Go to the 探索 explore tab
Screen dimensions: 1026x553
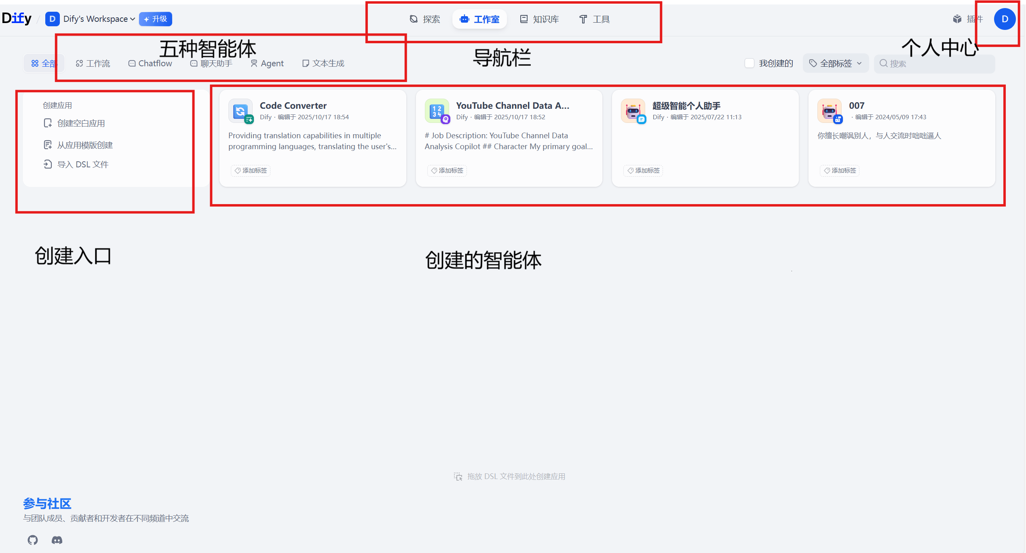425,19
